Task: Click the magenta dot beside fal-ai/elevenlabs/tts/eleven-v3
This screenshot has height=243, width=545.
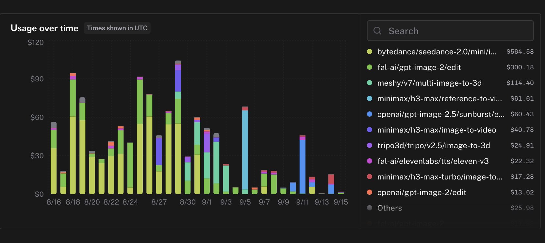Action: (x=370, y=161)
